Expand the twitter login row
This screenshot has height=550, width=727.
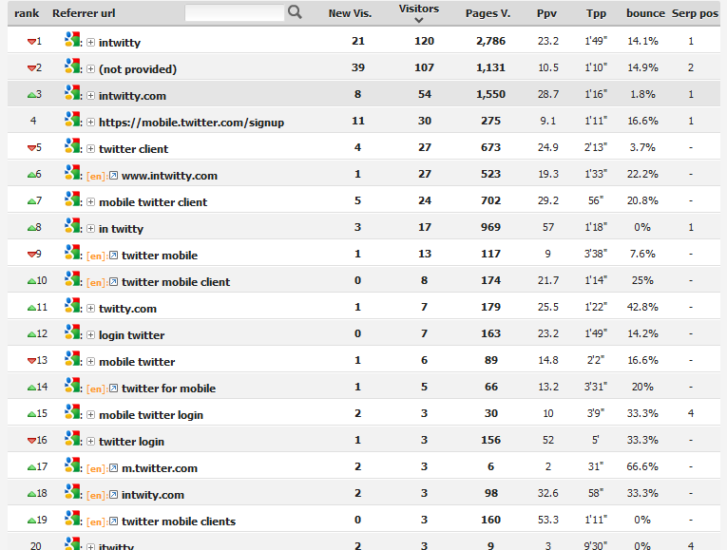(x=91, y=442)
